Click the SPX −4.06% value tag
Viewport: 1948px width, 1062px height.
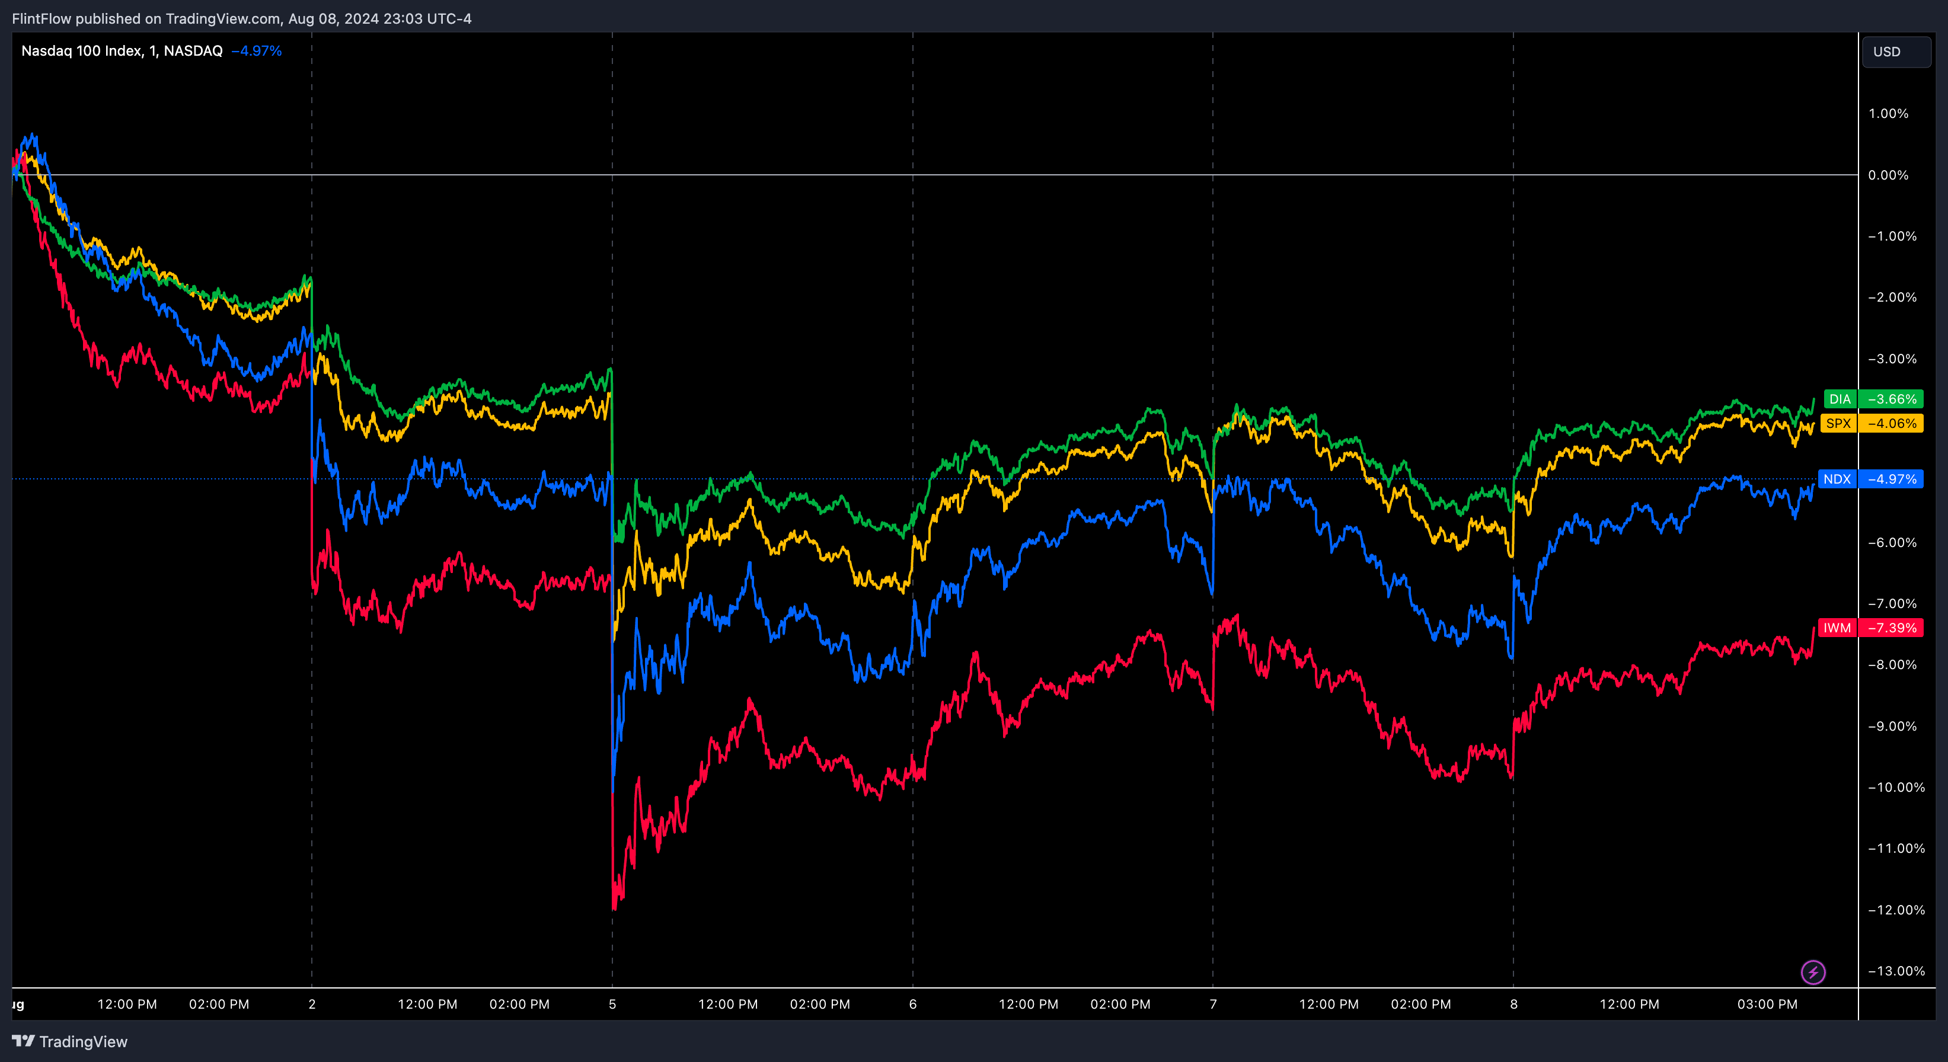pyautogui.click(x=1891, y=423)
